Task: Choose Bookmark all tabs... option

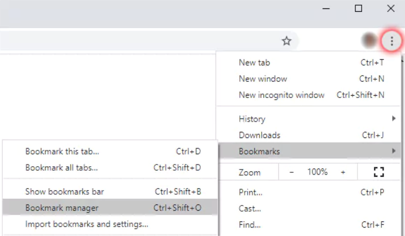Action: point(110,168)
